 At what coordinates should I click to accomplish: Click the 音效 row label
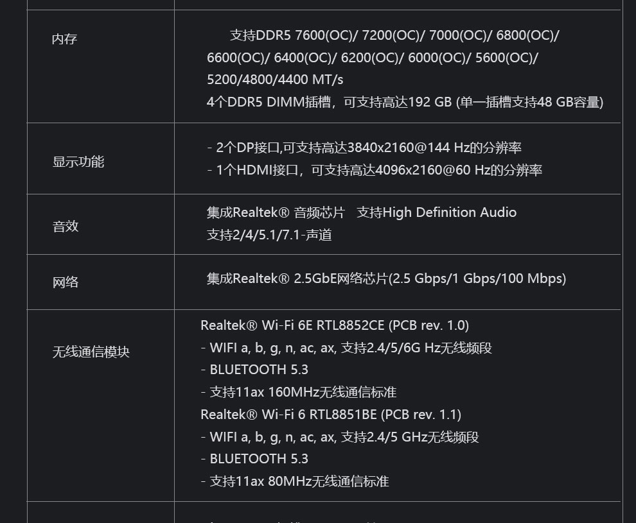click(x=65, y=227)
